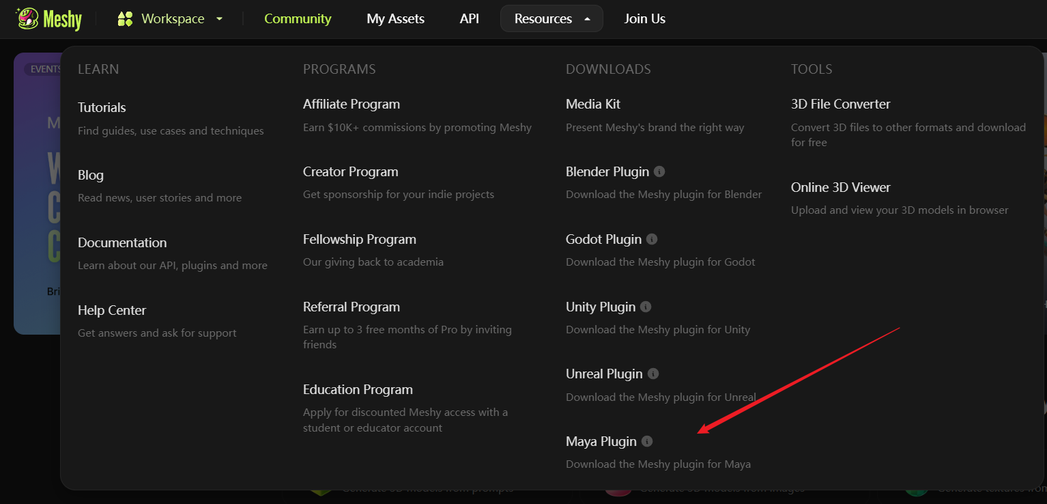Viewport: 1047px width, 504px height.
Task: Click the Meshy logo icon
Action: pyautogui.click(x=27, y=18)
